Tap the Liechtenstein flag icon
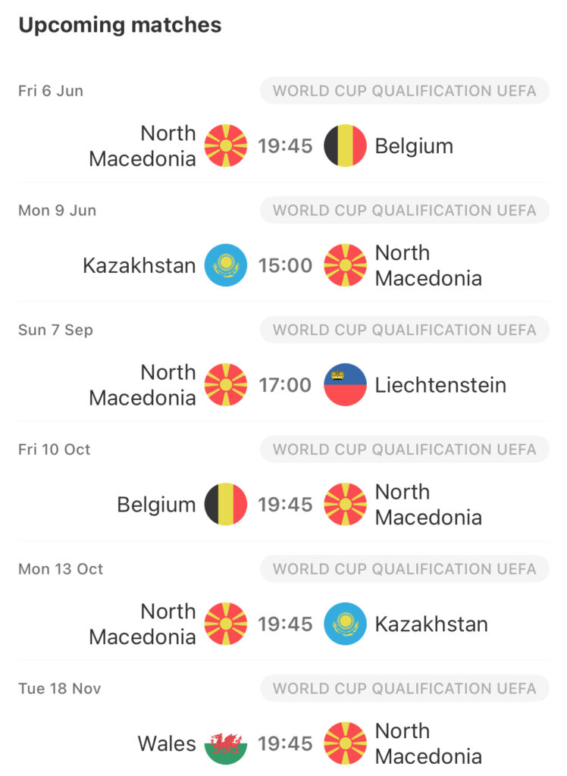This screenshot has width=567, height=776. 345,384
